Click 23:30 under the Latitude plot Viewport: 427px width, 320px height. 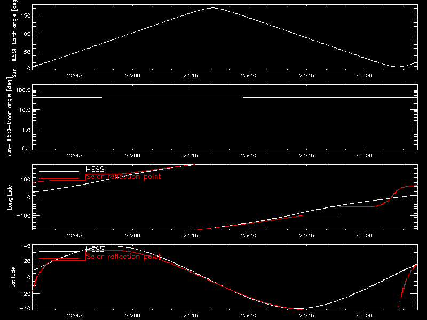tap(249, 315)
